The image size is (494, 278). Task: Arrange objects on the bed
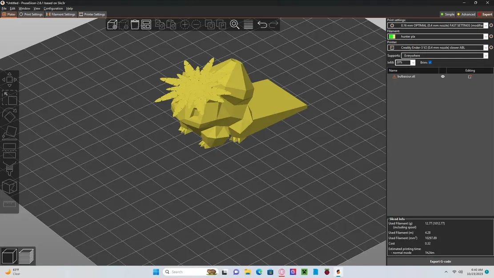click(146, 24)
